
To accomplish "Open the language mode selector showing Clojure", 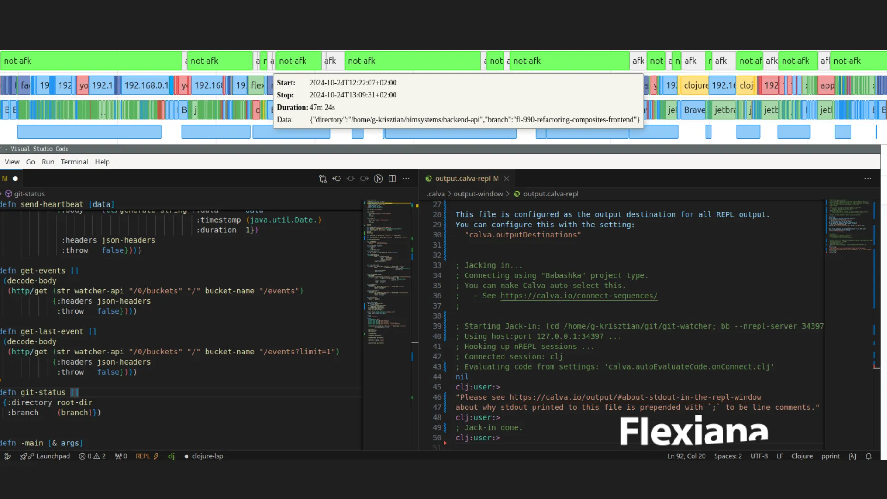I will (x=802, y=456).
